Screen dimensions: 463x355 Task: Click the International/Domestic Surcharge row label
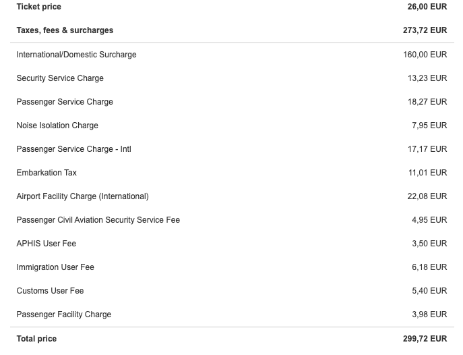coord(76,55)
